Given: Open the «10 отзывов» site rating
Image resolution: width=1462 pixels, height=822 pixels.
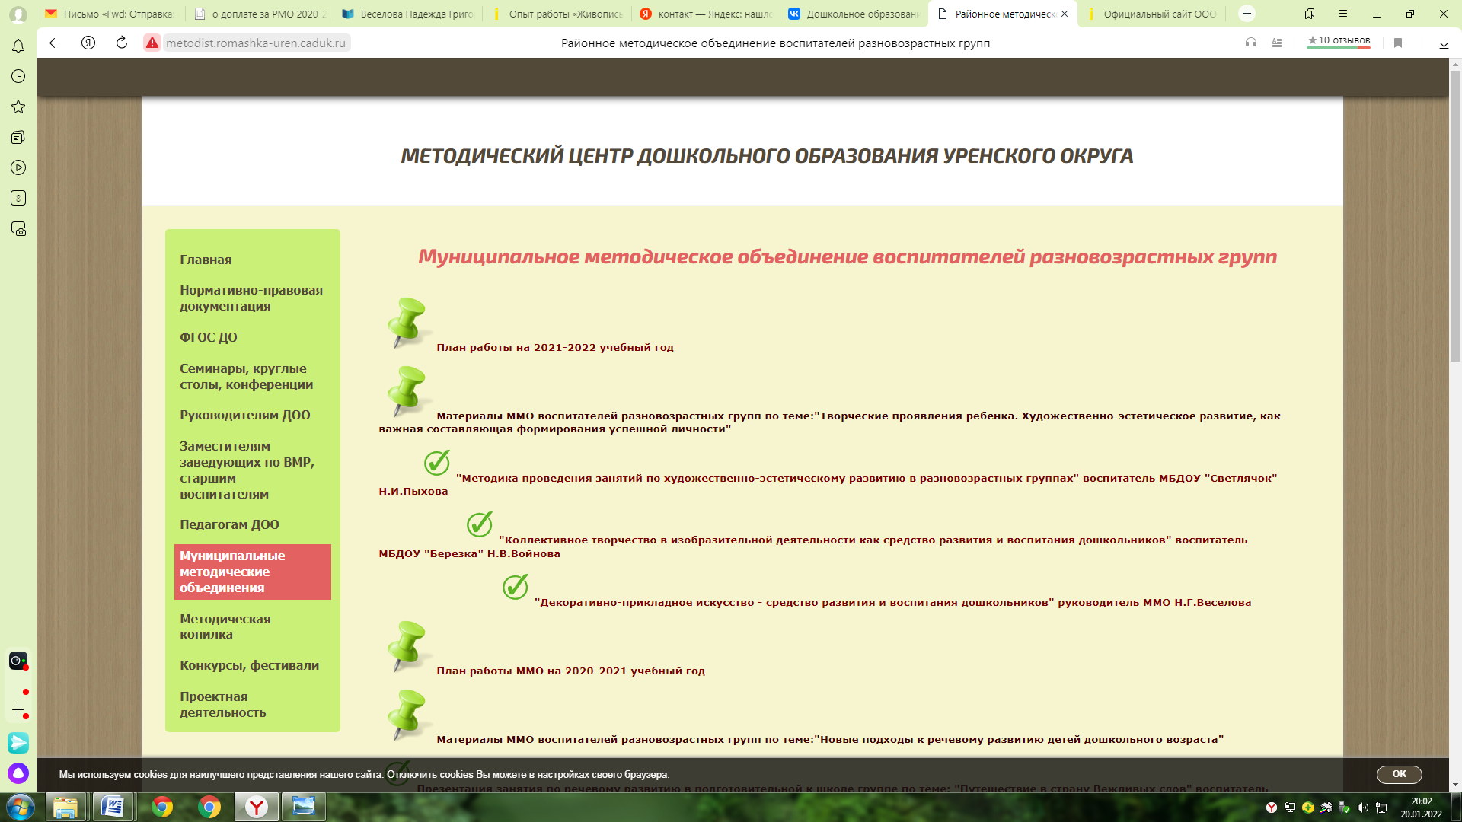Looking at the screenshot, I should pos(1338,41).
